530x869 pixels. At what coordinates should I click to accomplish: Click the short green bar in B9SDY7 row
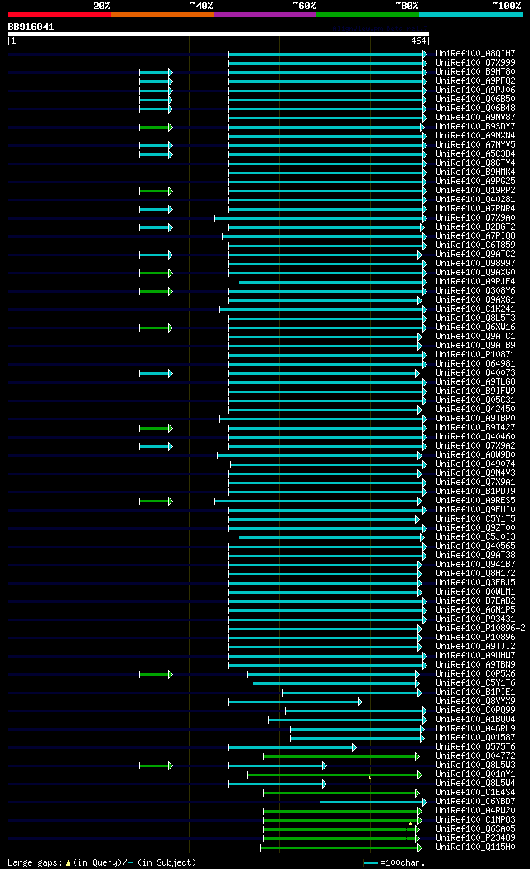point(156,128)
